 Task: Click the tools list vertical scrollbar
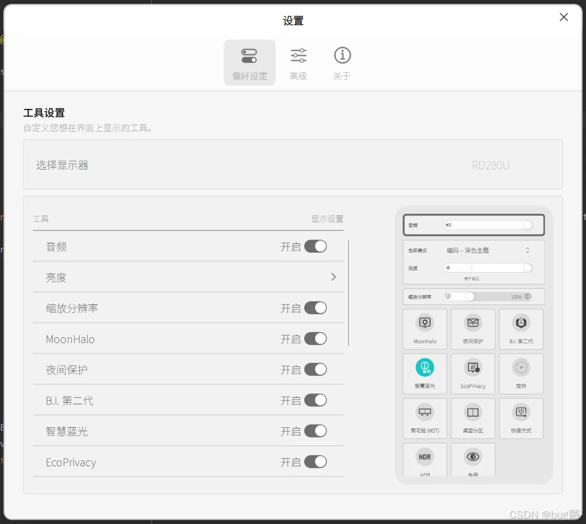349,293
